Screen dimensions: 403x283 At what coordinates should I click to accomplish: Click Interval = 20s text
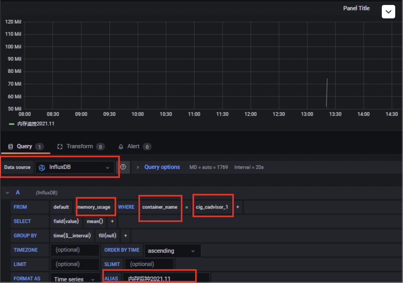(249, 167)
